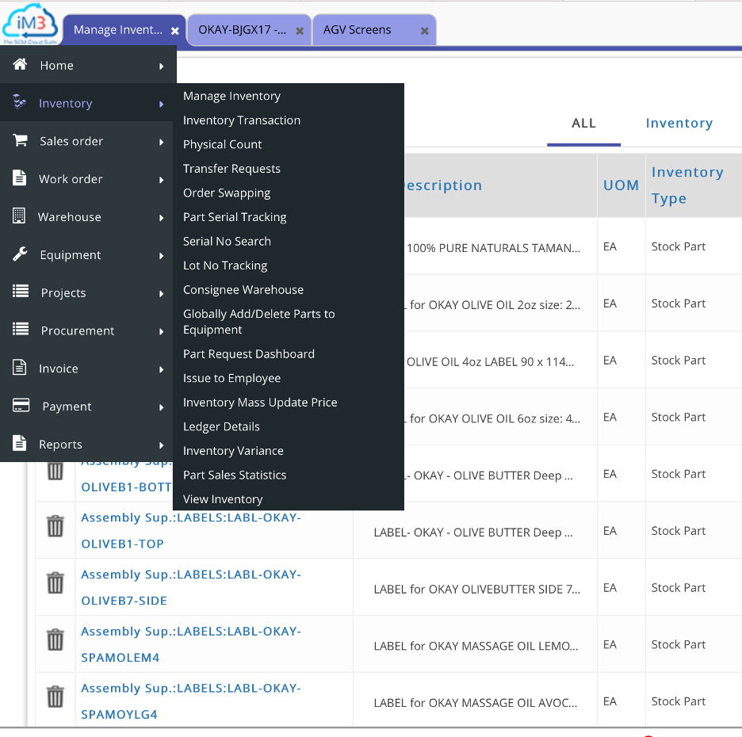Open Inventory Mass Update Price entry
The height and width of the screenshot is (737, 742).
pos(260,403)
